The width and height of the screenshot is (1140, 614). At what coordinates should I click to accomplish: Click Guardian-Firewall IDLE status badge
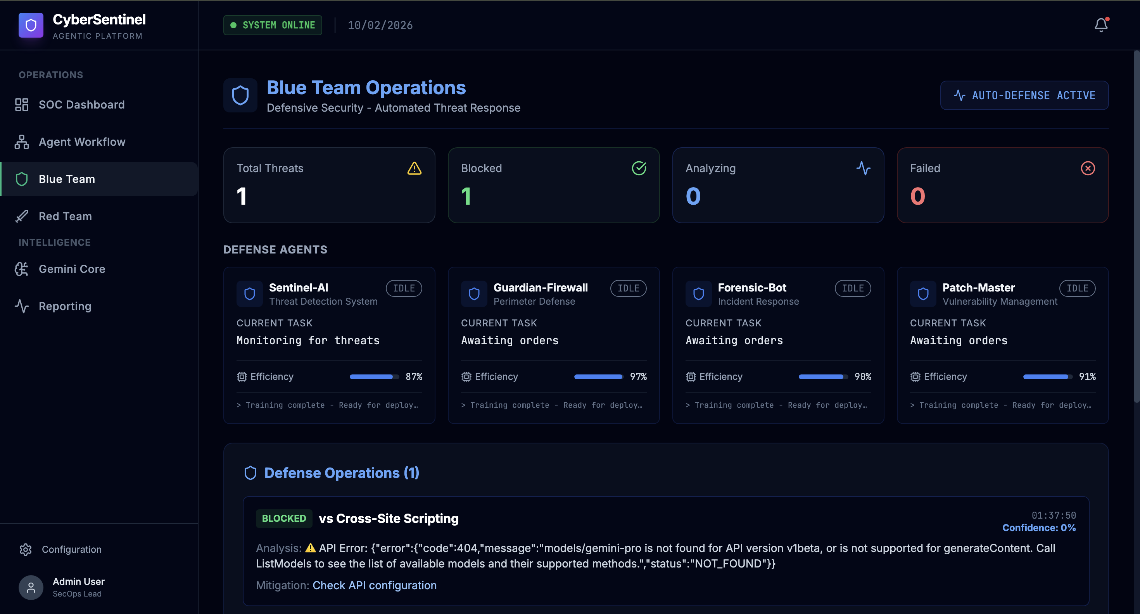point(628,288)
